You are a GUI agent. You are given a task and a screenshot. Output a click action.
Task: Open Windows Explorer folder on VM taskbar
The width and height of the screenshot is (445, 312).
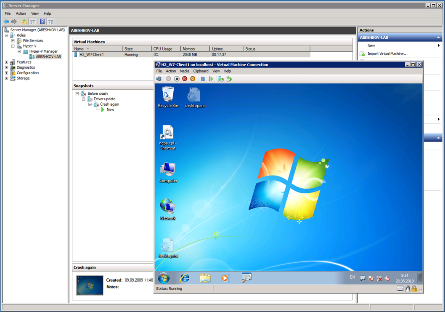(x=205, y=278)
